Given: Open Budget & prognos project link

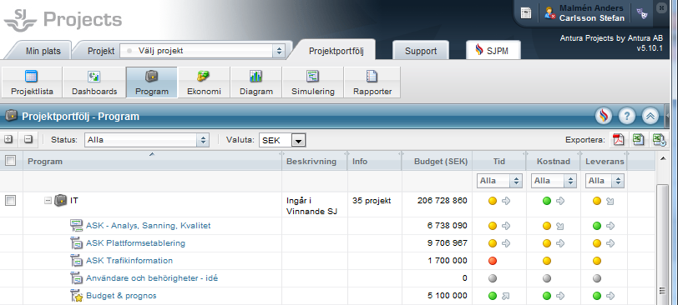Looking at the screenshot, I should coord(121,296).
